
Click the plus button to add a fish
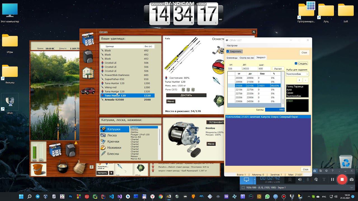[x=299, y=80]
